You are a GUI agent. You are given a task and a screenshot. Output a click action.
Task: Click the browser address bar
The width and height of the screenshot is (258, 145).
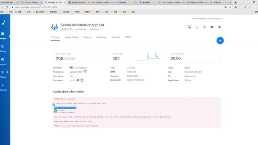click(x=115, y=7)
